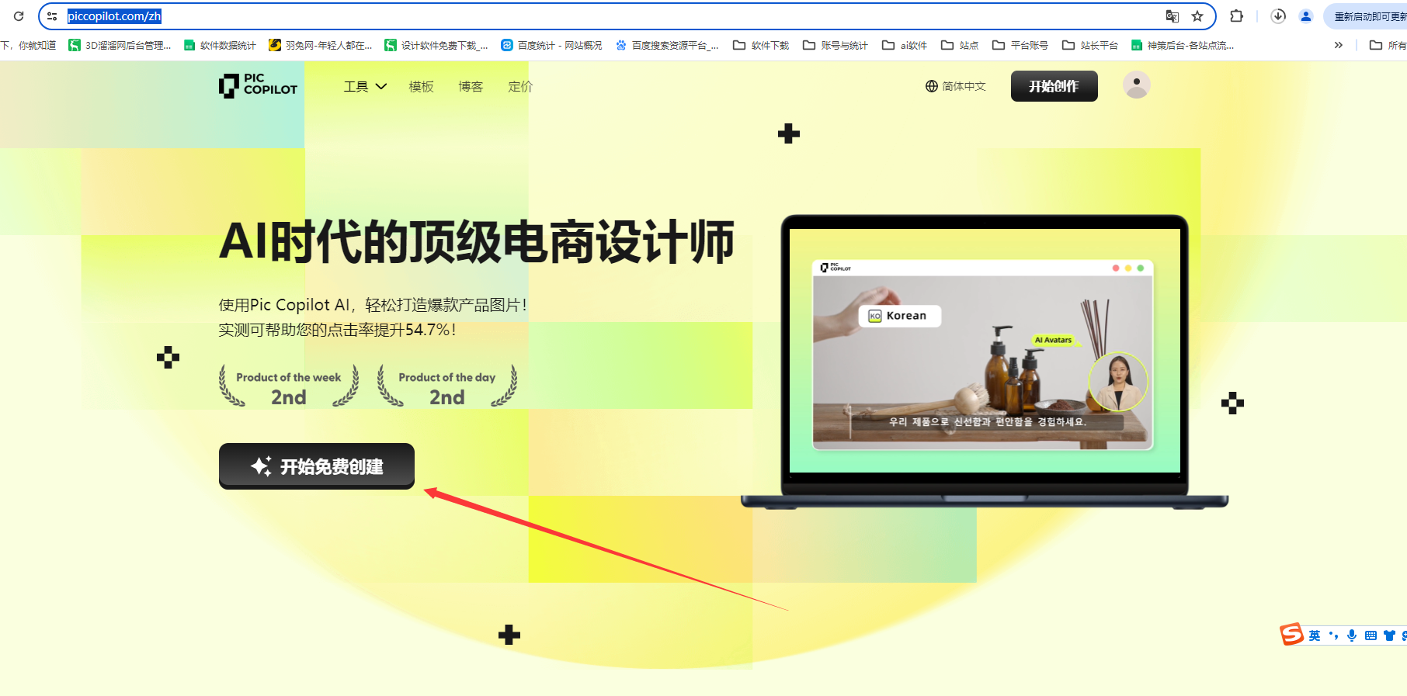Image resolution: width=1407 pixels, height=696 pixels.
Task: Open the 百度统计 - 网站概况 bookmark
Action: pos(551,46)
